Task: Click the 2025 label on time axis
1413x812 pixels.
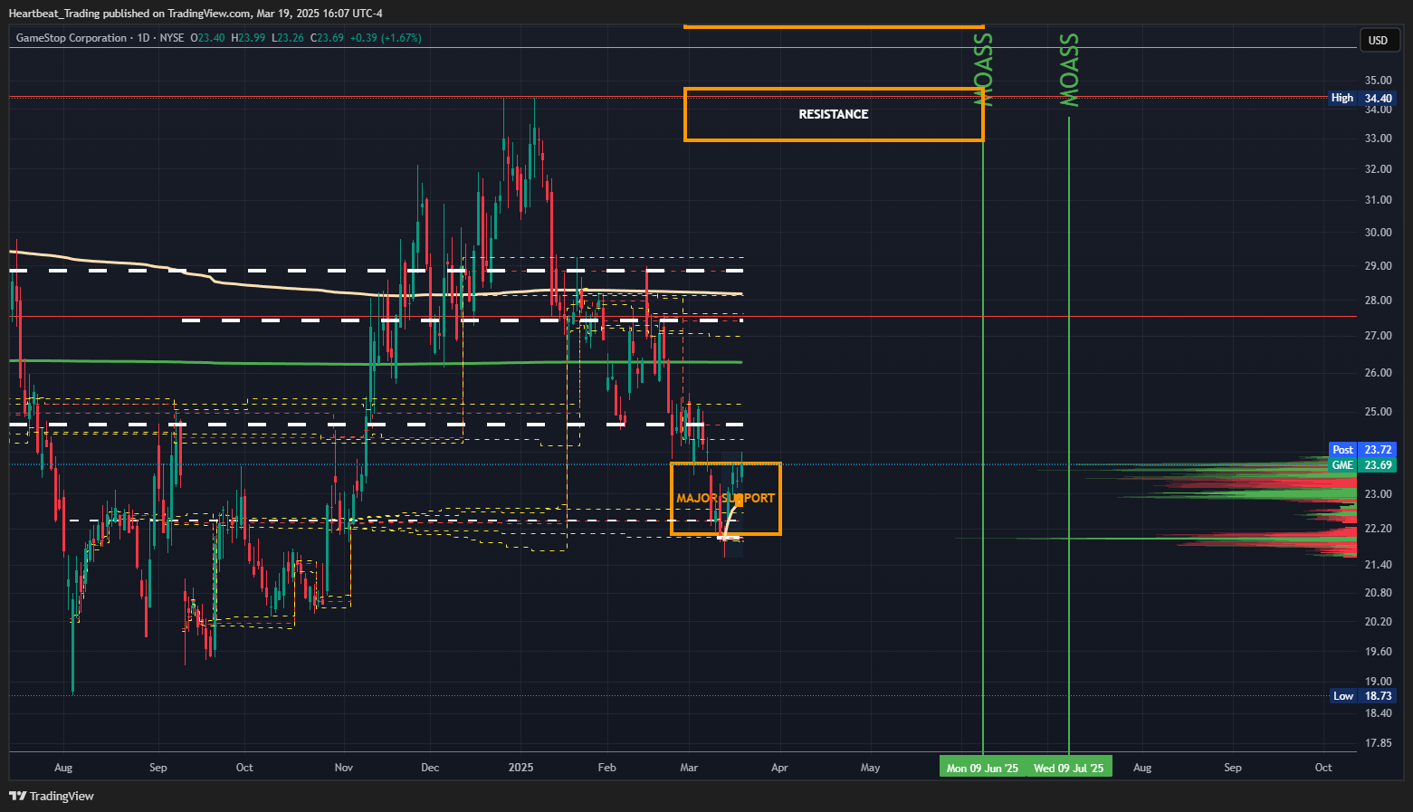Action: (x=520, y=768)
